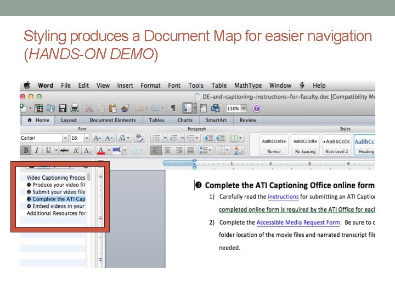Toggle show paragraph marks pilcrow
The height and width of the screenshot is (296, 395).
(x=173, y=108)
